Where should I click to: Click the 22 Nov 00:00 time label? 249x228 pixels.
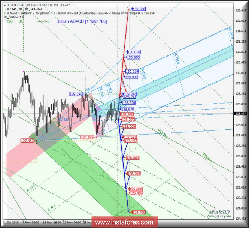click(x=72, y=222)
